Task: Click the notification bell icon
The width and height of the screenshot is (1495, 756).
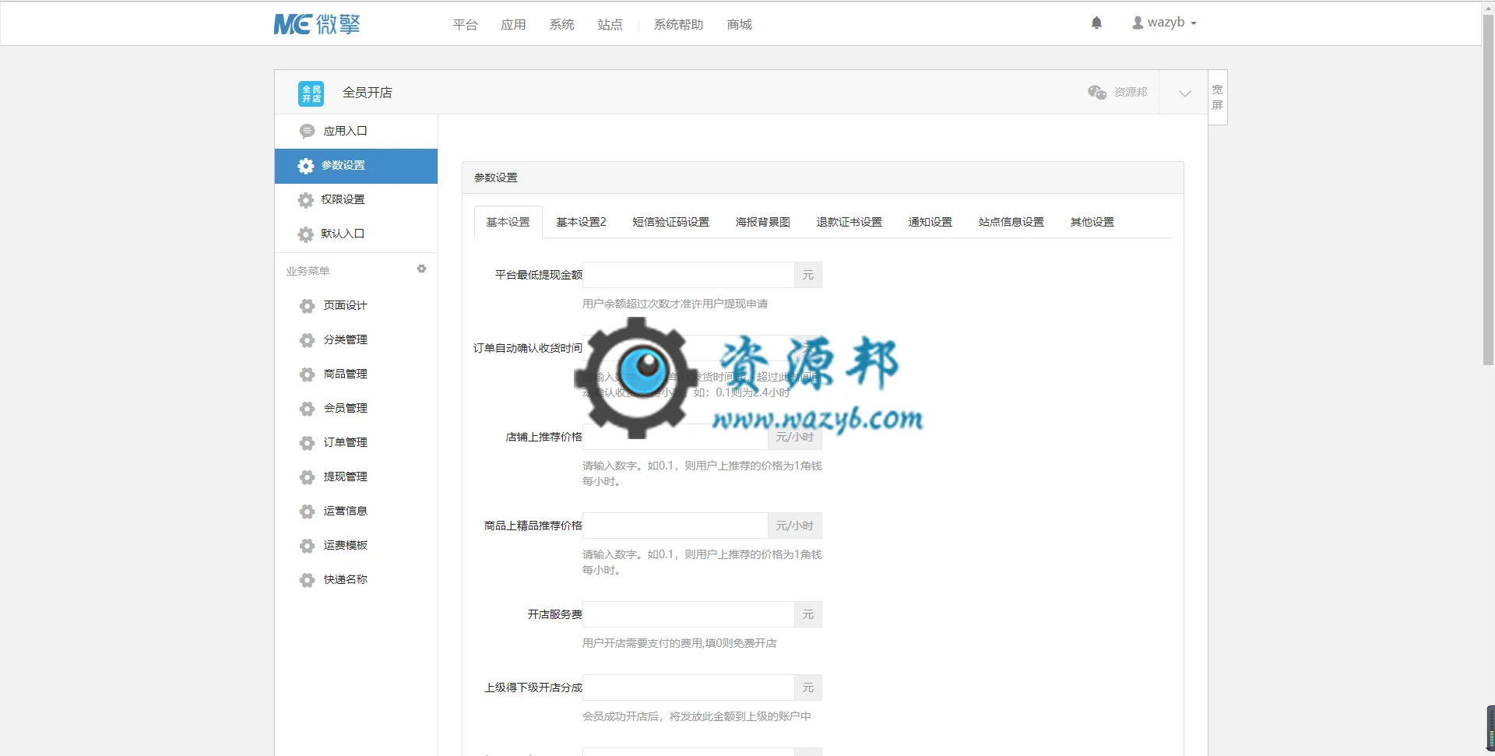Action: (x=1096, y=23)
